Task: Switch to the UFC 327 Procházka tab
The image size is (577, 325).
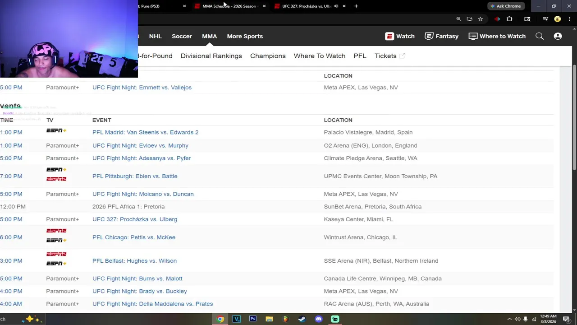Action: pyautogui.click(x=307, y=6)
